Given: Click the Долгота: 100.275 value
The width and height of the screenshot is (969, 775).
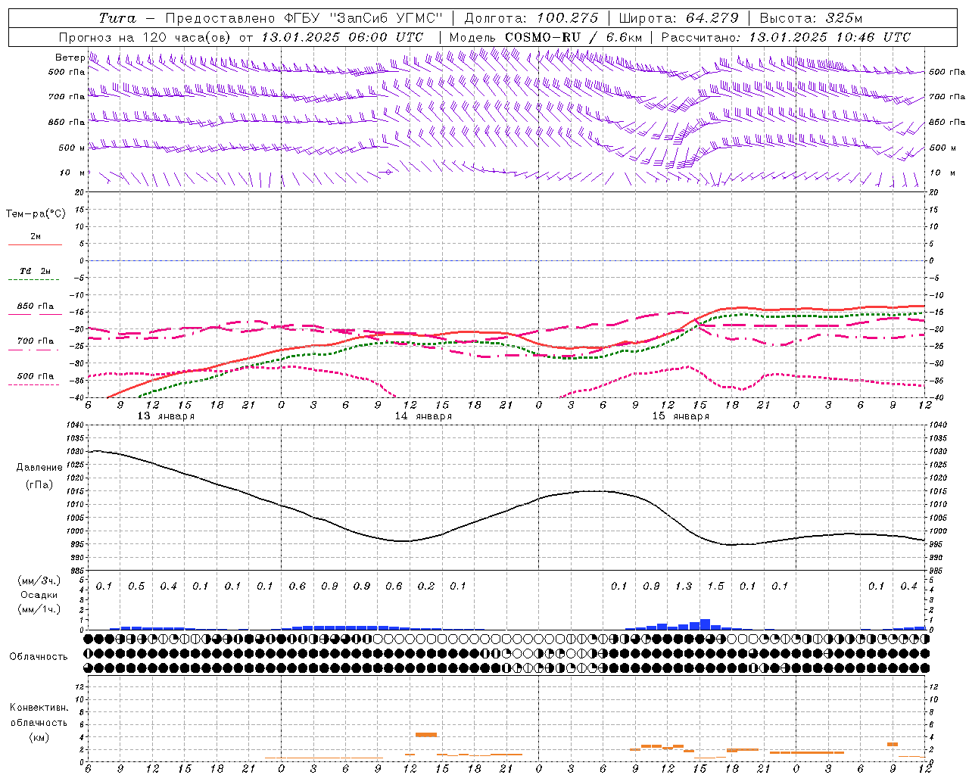Looking at the screenshot, I should pos(531,18).
